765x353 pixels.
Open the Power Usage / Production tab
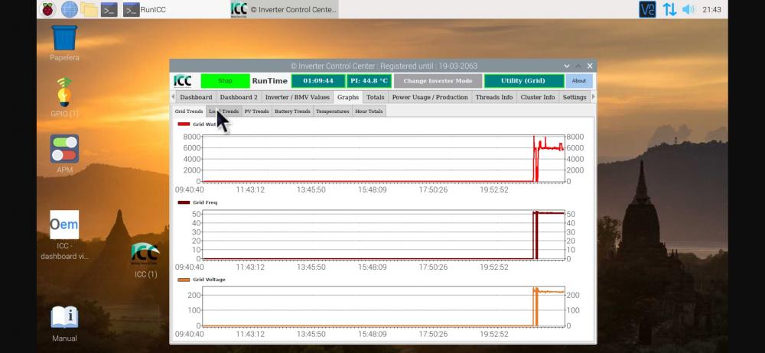coord(430,97)
